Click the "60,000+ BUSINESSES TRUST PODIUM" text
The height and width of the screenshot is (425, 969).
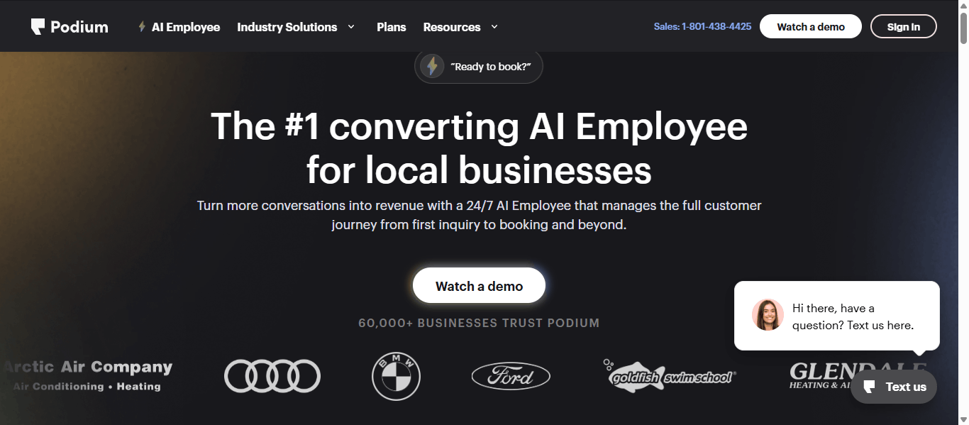(479, 324)
